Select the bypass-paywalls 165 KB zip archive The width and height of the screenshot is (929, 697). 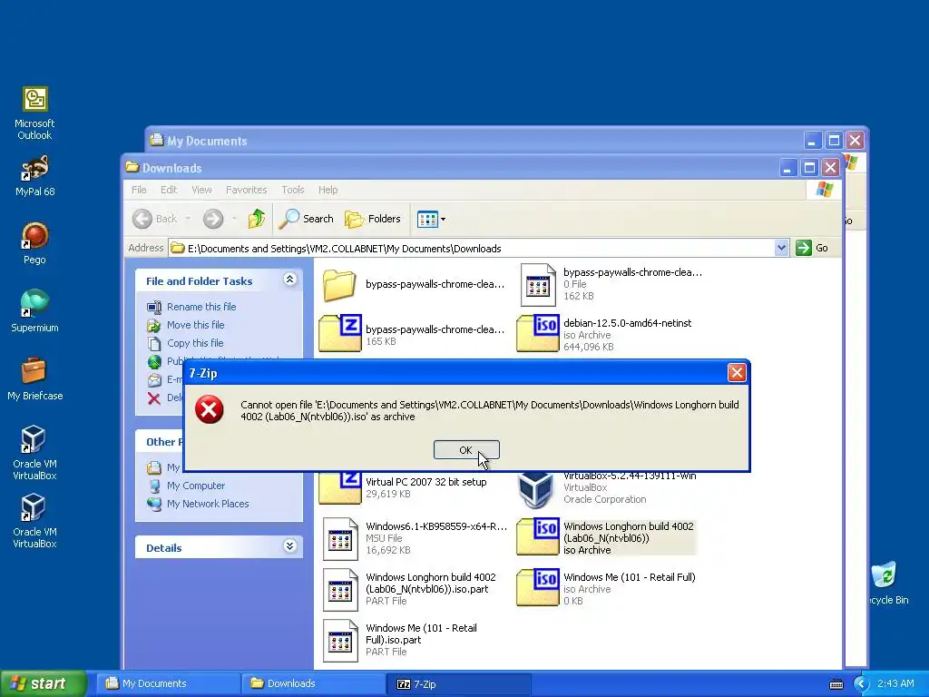coord(340,334)
